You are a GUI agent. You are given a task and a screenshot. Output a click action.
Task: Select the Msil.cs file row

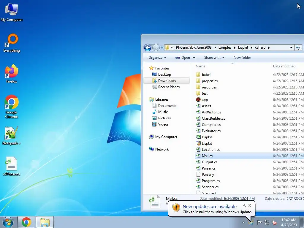pyautogui.click(x=249, y=156)
